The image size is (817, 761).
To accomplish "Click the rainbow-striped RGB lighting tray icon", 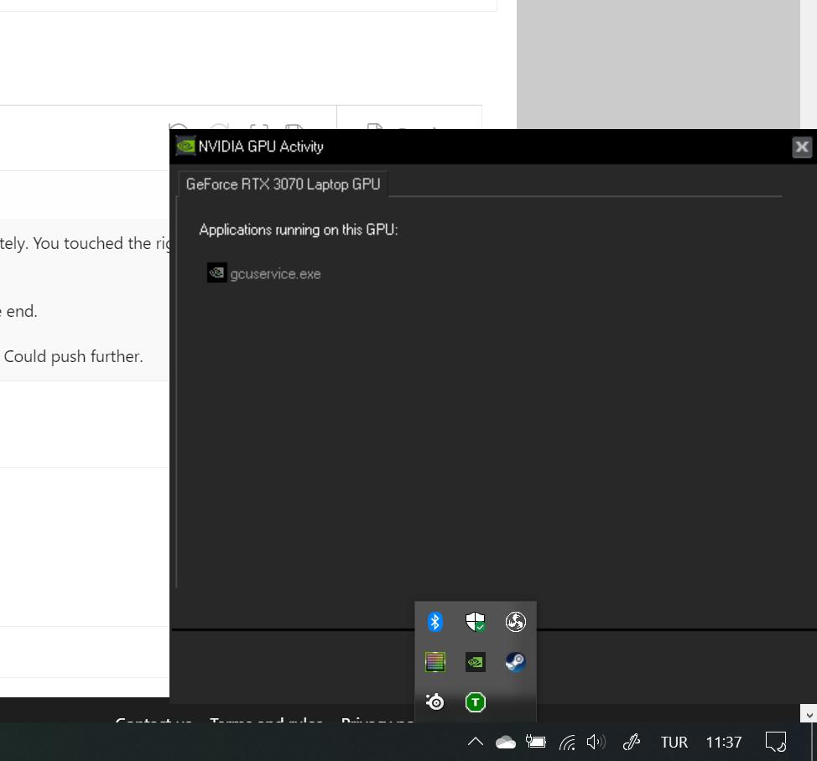I will 435,662.
